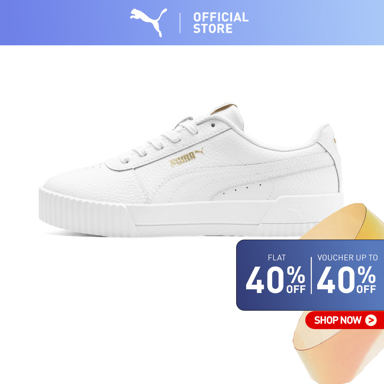Image resolution: width=384 pixels, height=384 pixels.
Task: Click the VOUCHER UP TO label
Action: (x=348, y=258)
